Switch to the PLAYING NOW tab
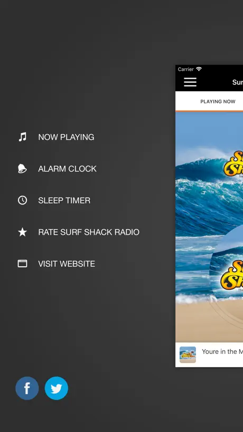 (x=218, y=102)
